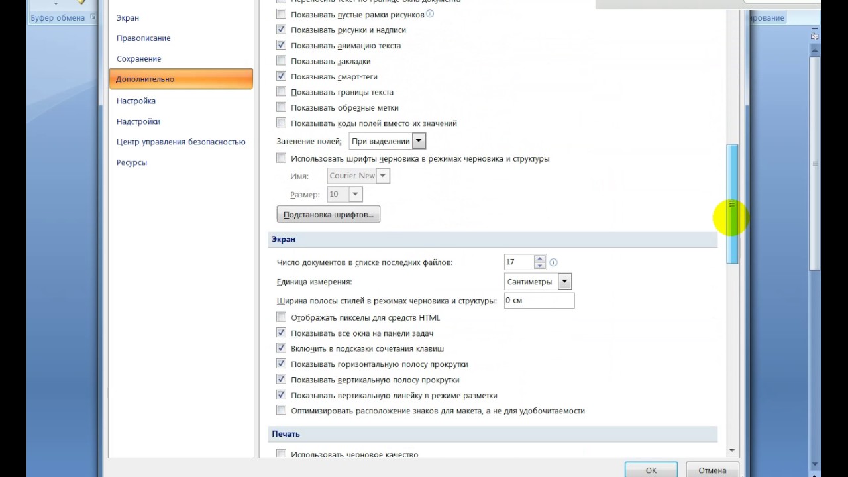Click Word document vertical scrollbar thumb
848x477 pixels.
(x=816, y=164)
